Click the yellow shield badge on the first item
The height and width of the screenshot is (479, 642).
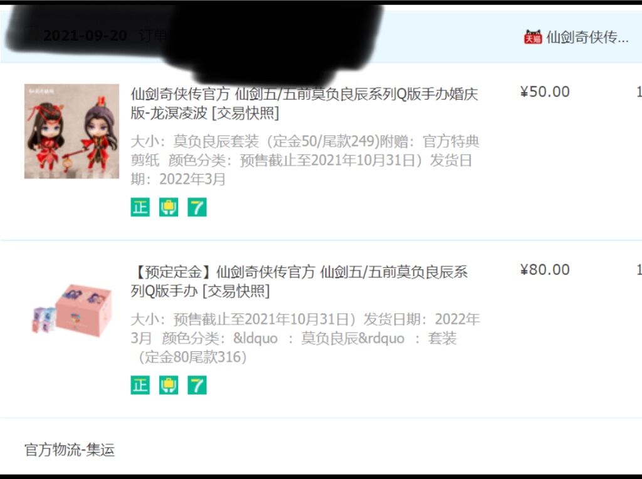click(169, 207)
